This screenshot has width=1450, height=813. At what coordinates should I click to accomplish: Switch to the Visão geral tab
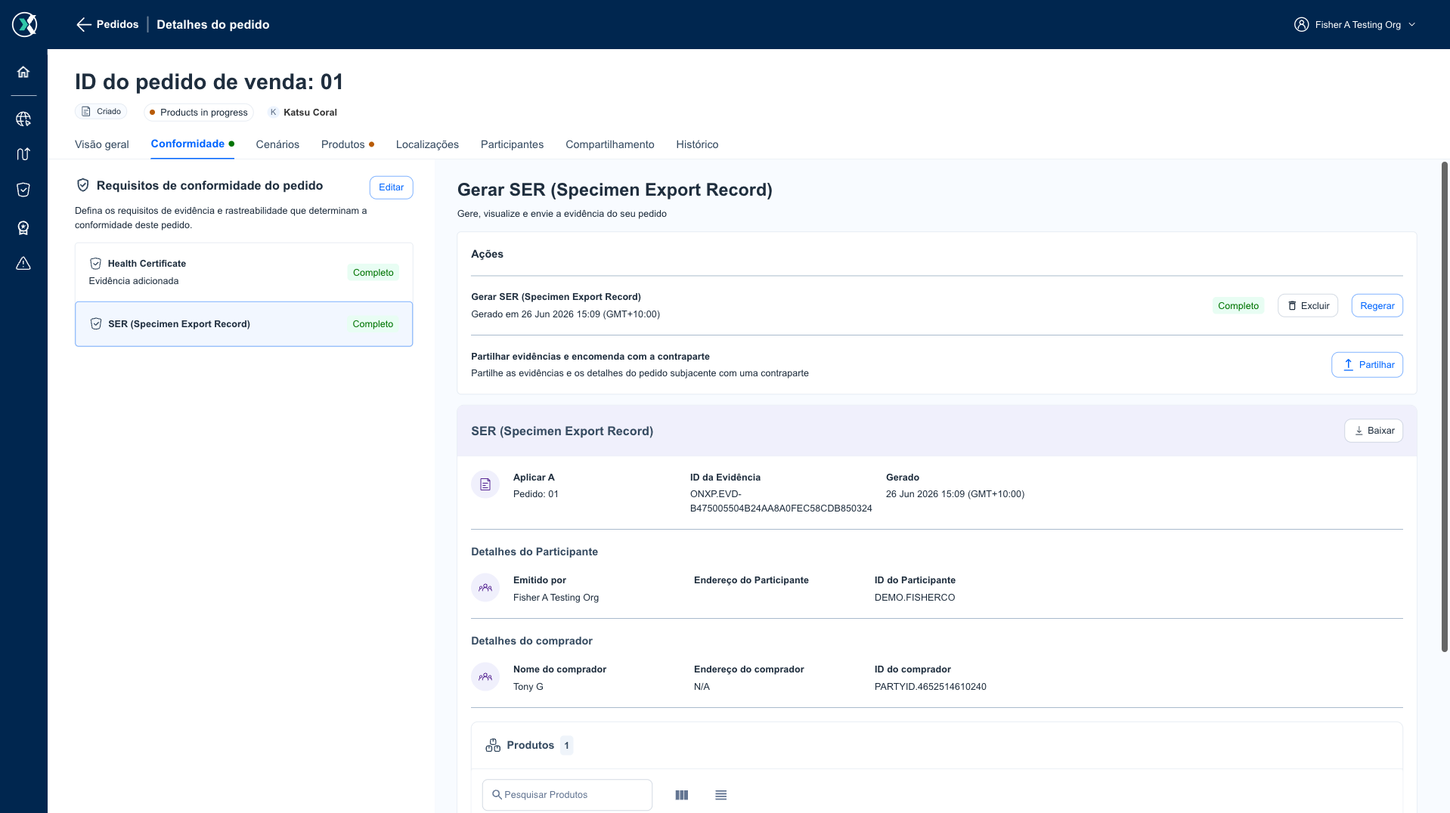coord(102,144)
